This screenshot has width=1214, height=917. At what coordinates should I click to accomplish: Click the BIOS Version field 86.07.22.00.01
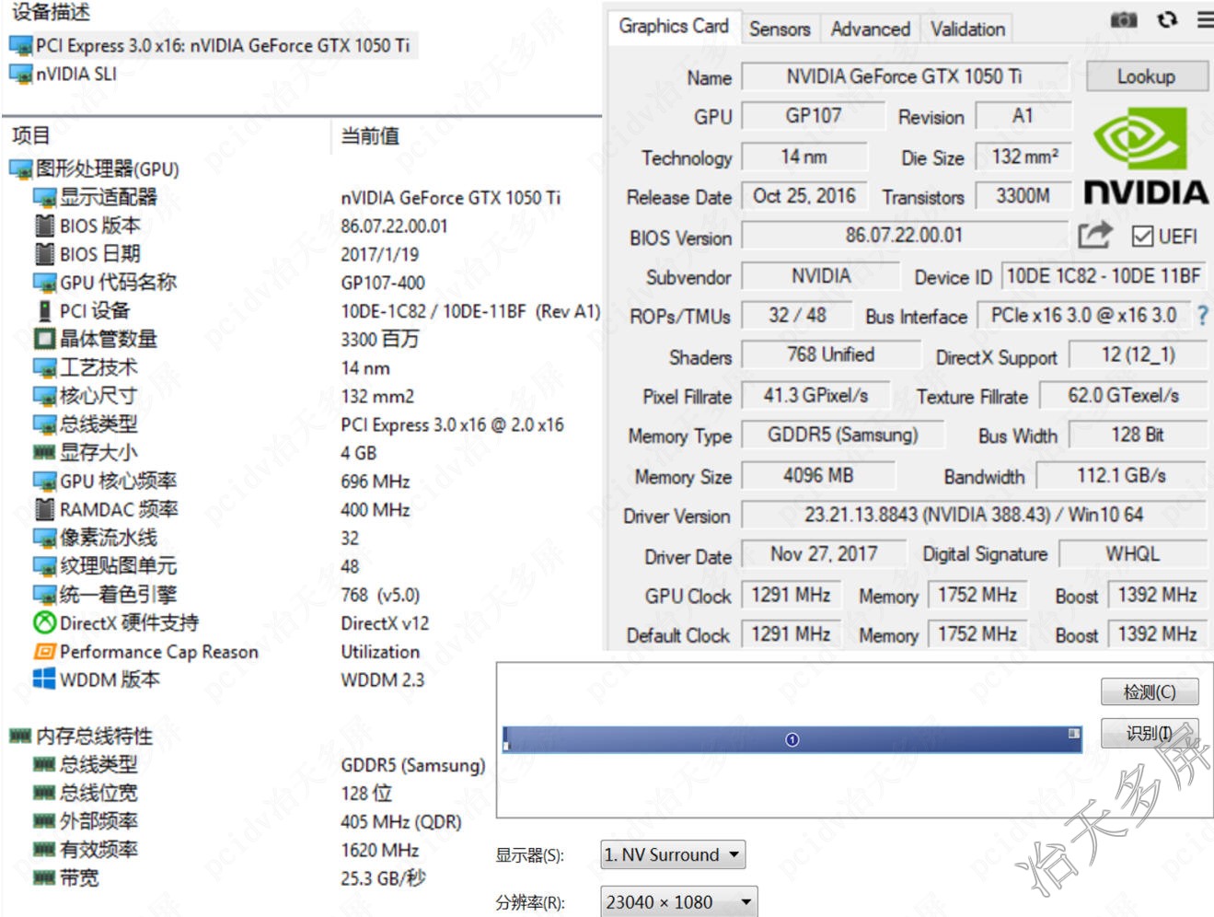point(905,236)
